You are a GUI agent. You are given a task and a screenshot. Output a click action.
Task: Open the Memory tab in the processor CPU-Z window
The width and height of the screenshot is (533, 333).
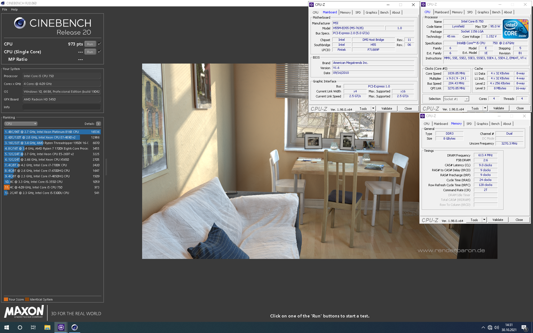tap(457, 12)
